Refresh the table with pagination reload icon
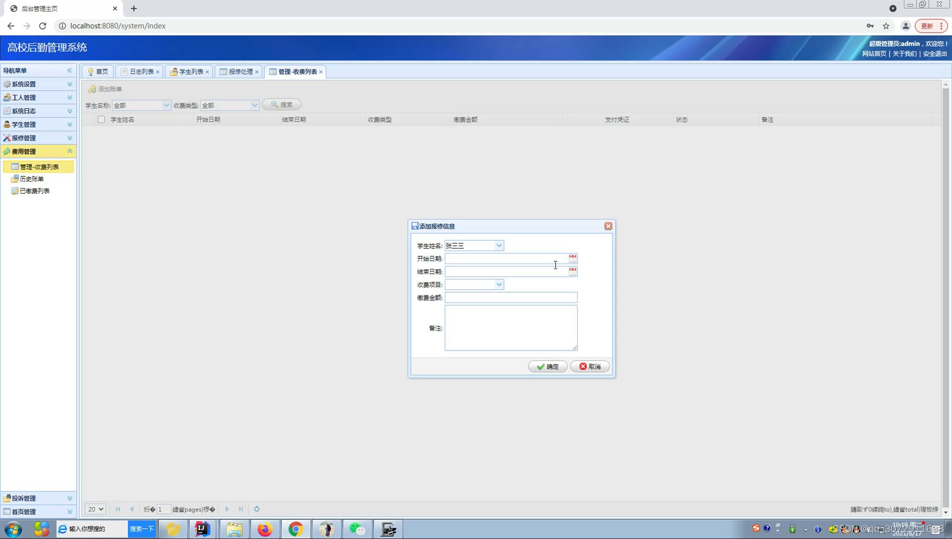Screen dimensions: 952x539 (x=257, y=509)
